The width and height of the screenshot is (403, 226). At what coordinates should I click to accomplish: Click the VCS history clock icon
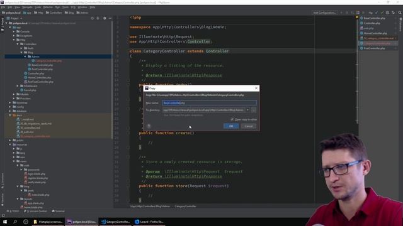point(387,13)
